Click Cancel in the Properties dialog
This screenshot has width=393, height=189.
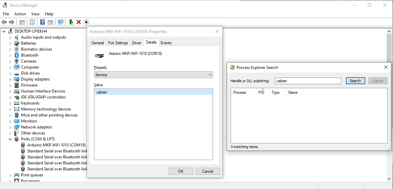pyautogui.click(x=208, y=171)
